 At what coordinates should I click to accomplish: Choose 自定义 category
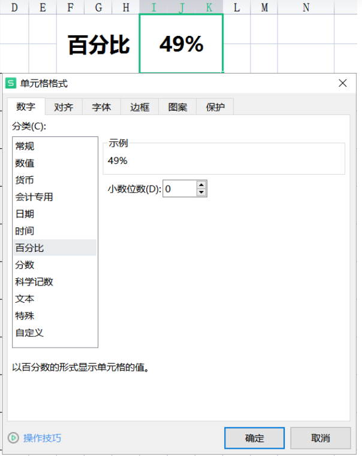[55, 332]
